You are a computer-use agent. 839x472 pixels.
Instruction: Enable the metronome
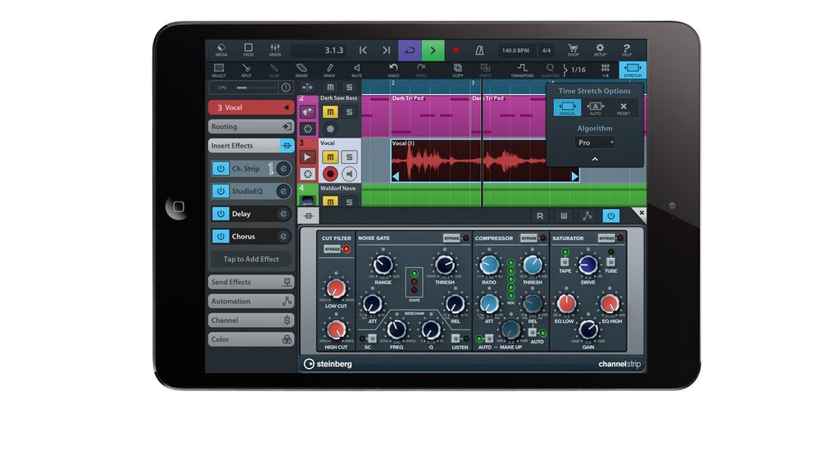point(480,49)
